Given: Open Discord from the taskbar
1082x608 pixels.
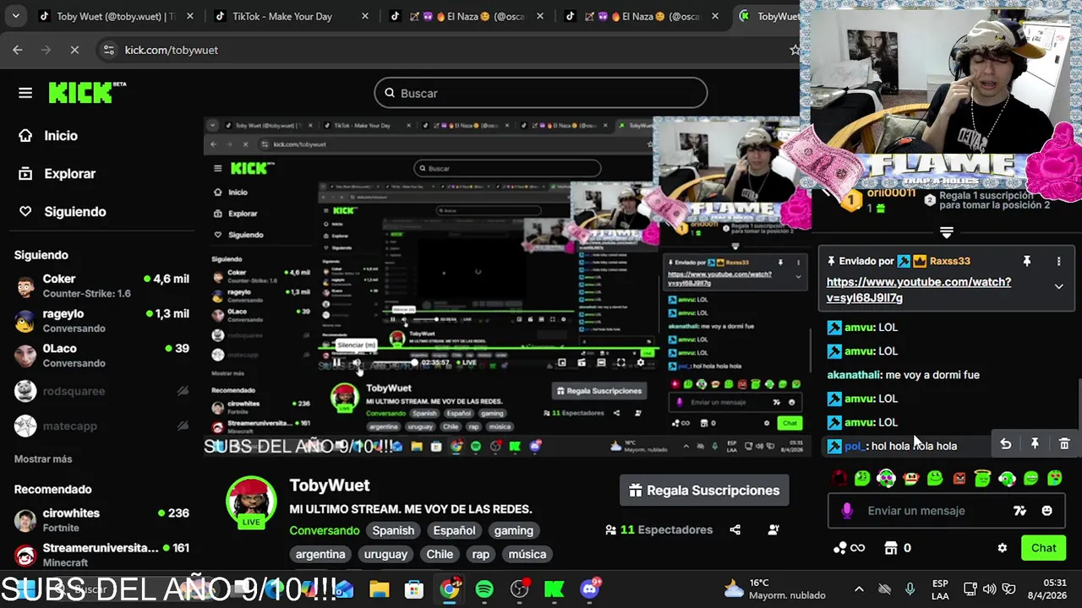Looking at the screenshot, I should pos(590,589).
